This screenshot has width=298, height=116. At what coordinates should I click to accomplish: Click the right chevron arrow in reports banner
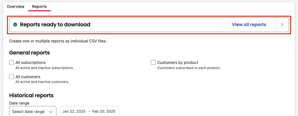(x=282, y=25)
